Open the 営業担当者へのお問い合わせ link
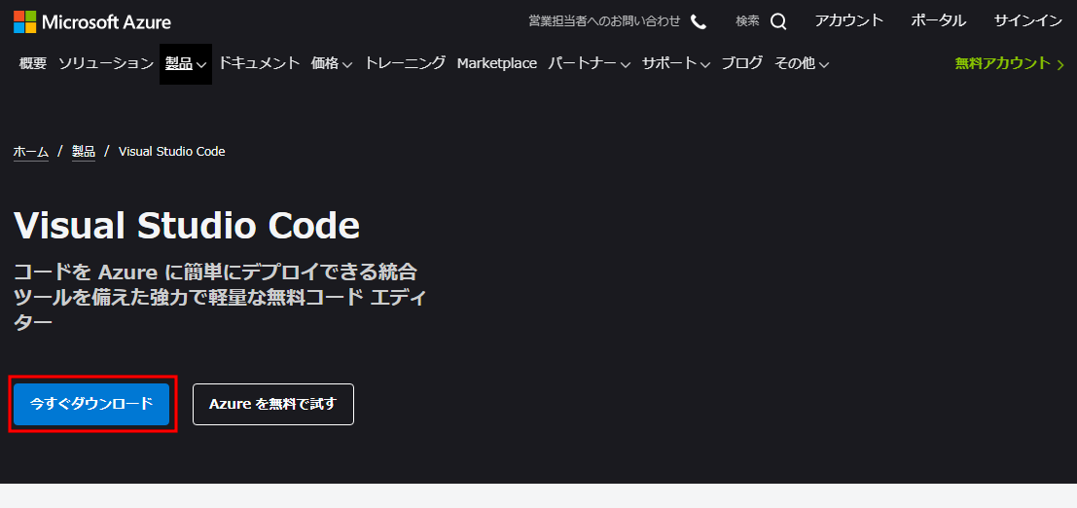This screenshot has height=508, width=1077. click(604, 21)
